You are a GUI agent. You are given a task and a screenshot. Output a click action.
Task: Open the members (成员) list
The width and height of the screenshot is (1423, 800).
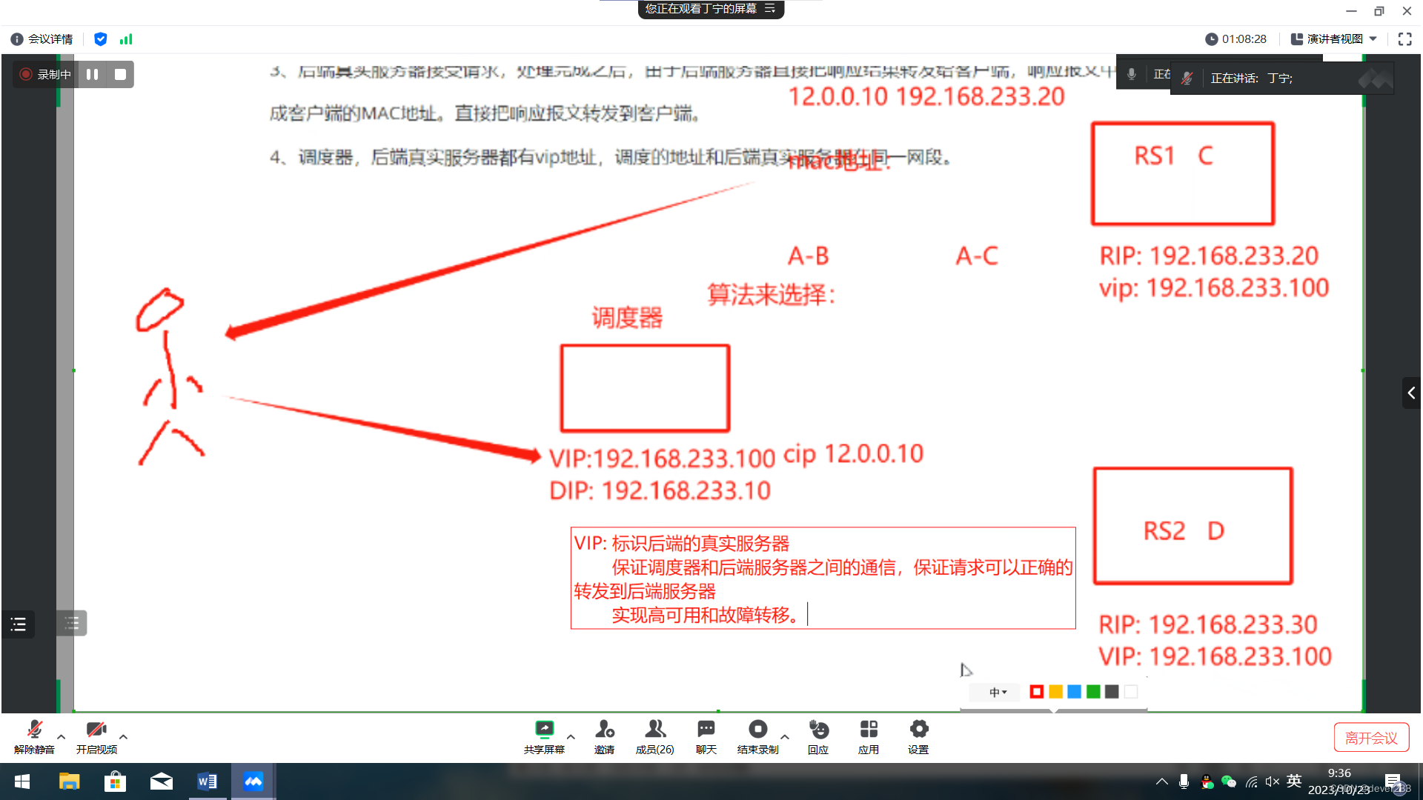click(654, 730)
